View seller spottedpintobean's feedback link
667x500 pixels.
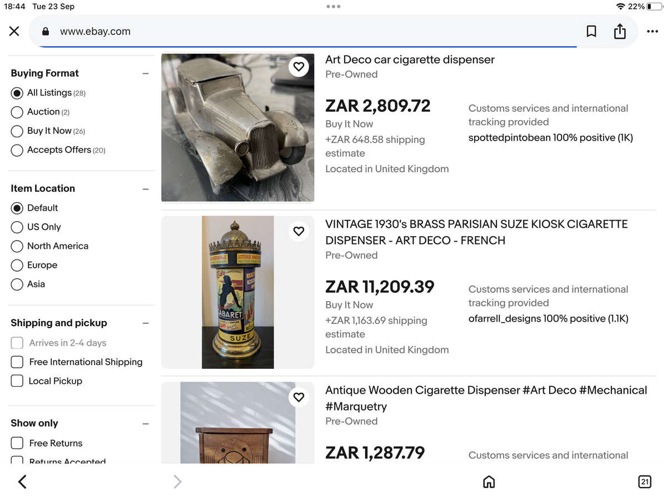(550, 138)
